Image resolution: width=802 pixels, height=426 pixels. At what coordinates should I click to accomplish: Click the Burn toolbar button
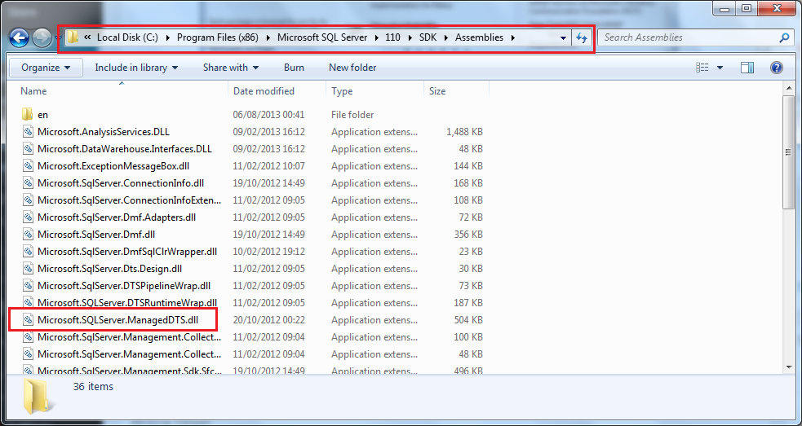click(294, 68)
